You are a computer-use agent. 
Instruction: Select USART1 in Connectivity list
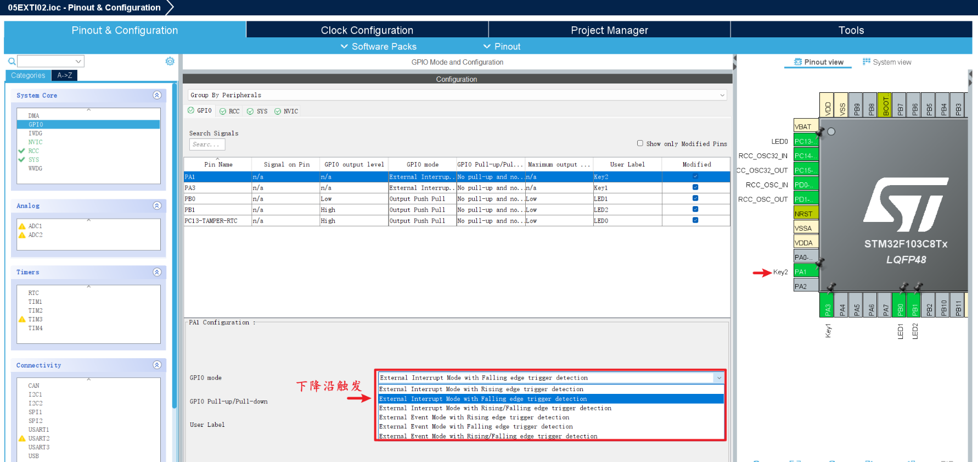pyautogui.click(x=38, y=430)
